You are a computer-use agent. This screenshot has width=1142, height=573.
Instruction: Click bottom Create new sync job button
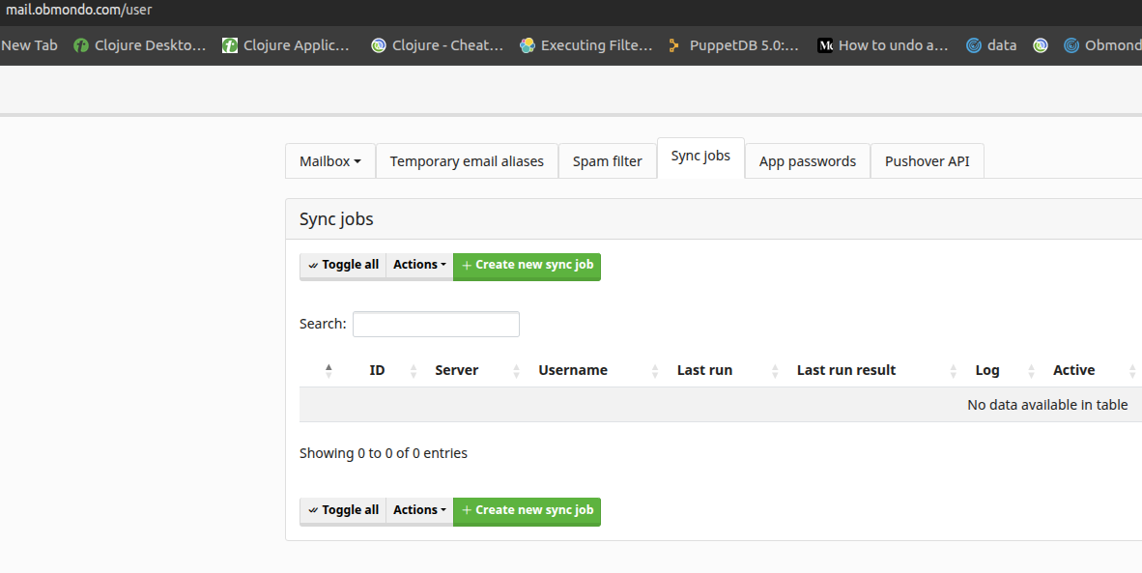pyautogui.click(x=527, y=510)
